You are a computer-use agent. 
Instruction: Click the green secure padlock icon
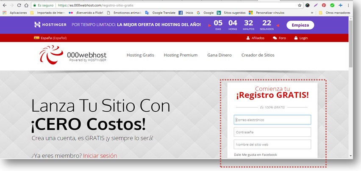tap(35, 5)
